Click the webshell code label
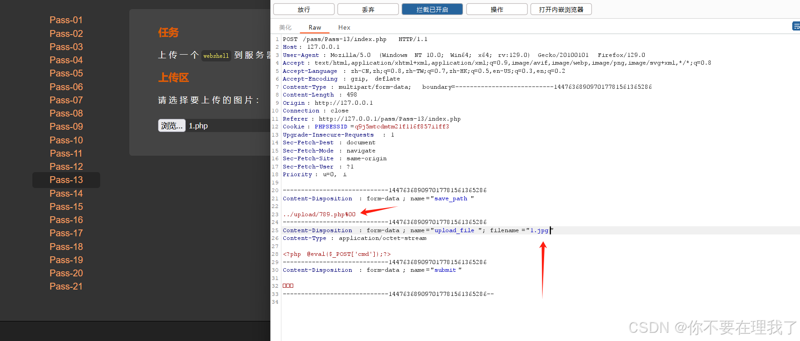The height and width of the screenshot is (341, 800). [x=216, y=56]
